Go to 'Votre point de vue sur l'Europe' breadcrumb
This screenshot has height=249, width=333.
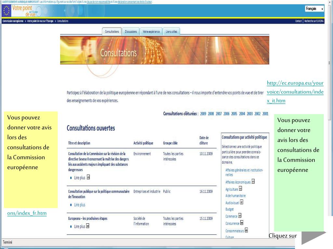click(x=40, y=21)
